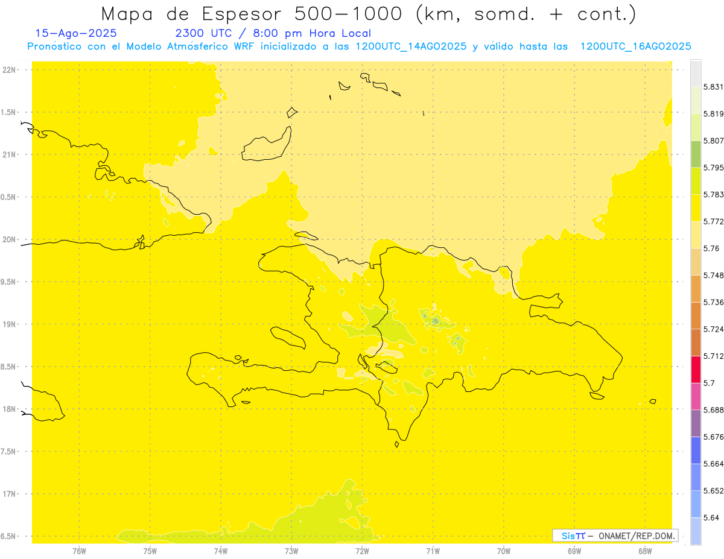Click the legend value 5.7
724x559 pixels.
tap(709, 383)
